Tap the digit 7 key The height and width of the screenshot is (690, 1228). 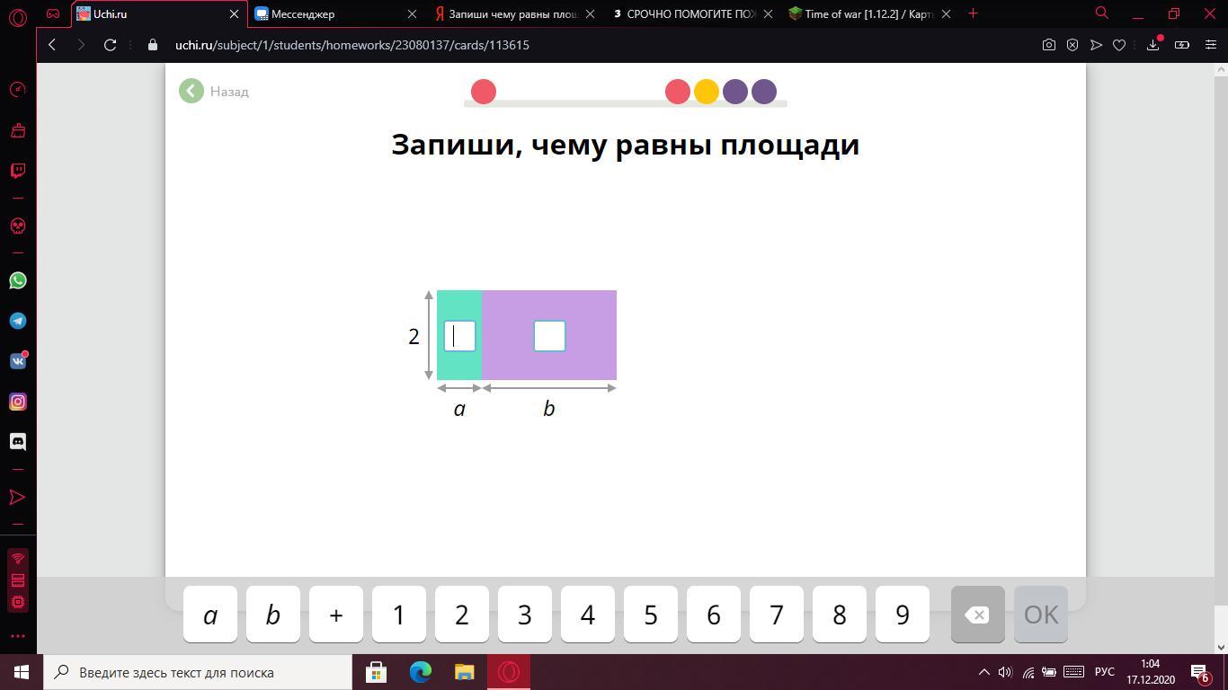click(x=777, y=615)
